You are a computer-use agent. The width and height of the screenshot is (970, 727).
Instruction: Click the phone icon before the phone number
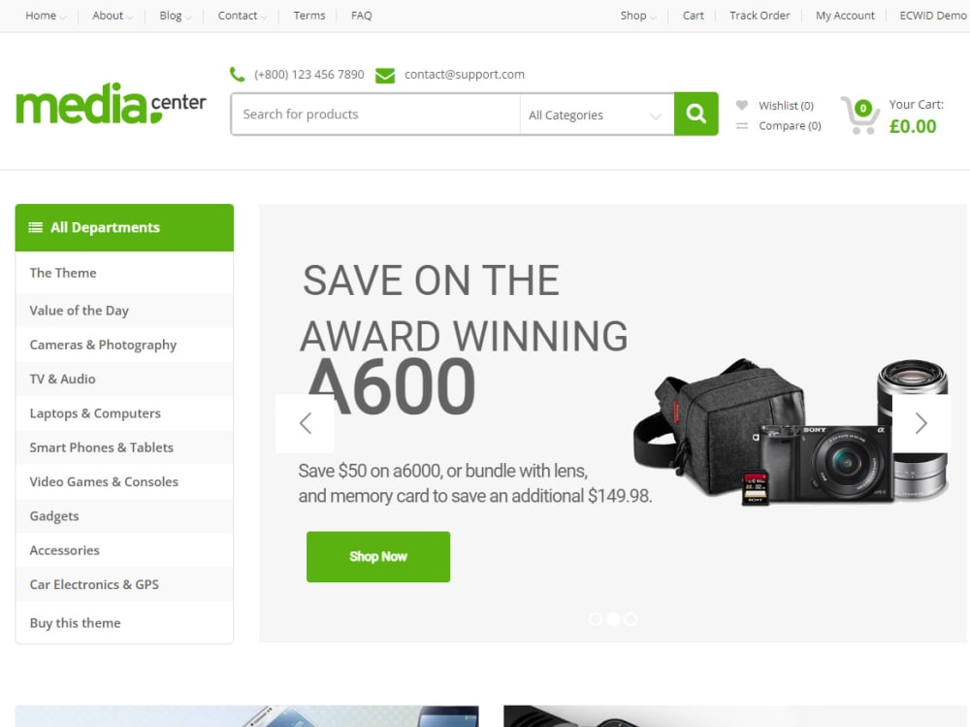pyautogui.click(x=238, y=74)
